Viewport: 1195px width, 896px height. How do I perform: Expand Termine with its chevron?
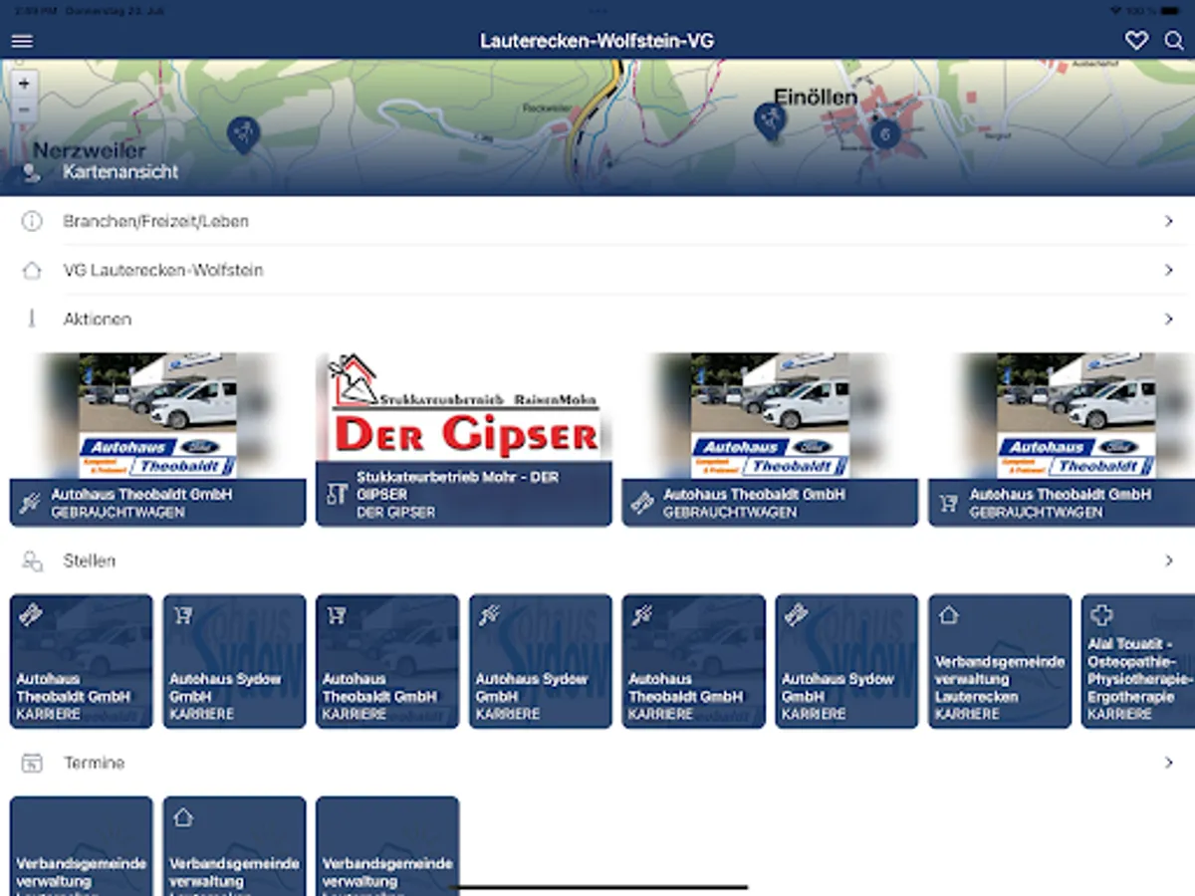click(1169, 763)
